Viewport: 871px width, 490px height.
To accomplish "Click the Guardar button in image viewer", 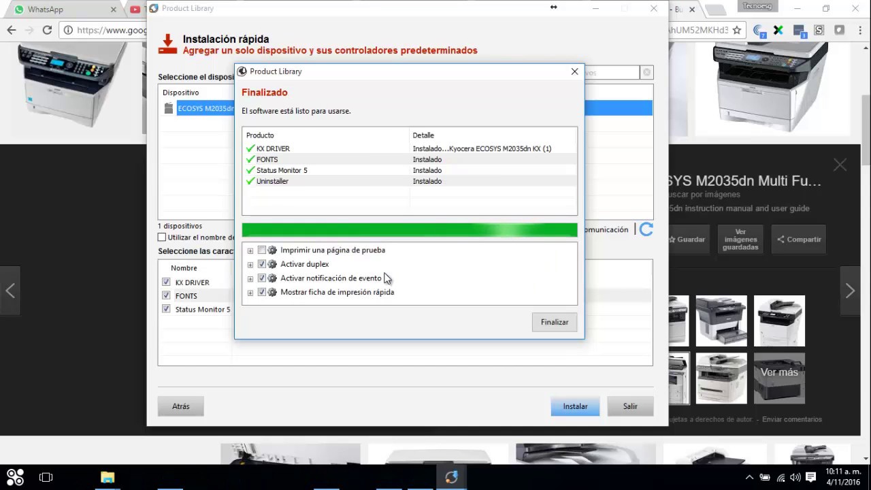I will [x=687, y=240].
